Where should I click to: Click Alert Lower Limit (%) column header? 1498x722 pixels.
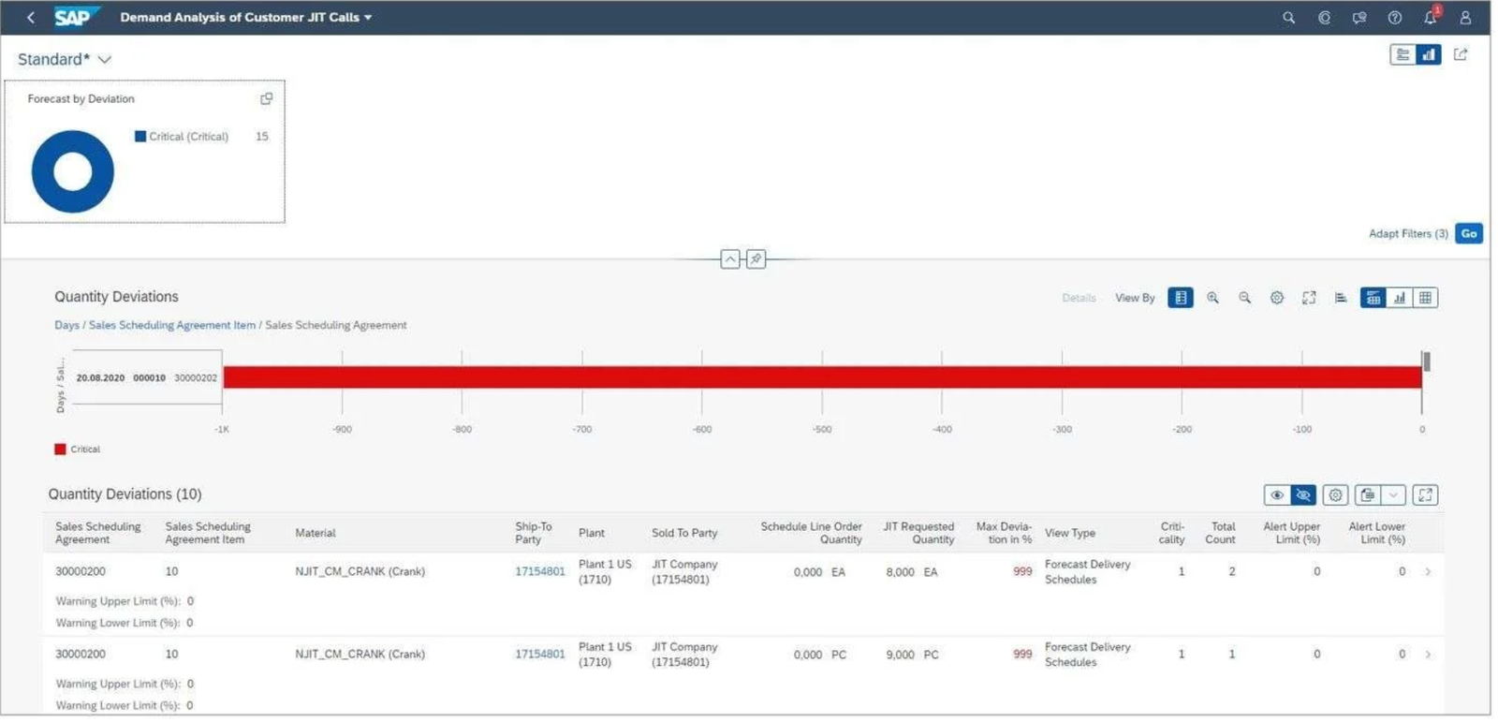coord(1377,533)
